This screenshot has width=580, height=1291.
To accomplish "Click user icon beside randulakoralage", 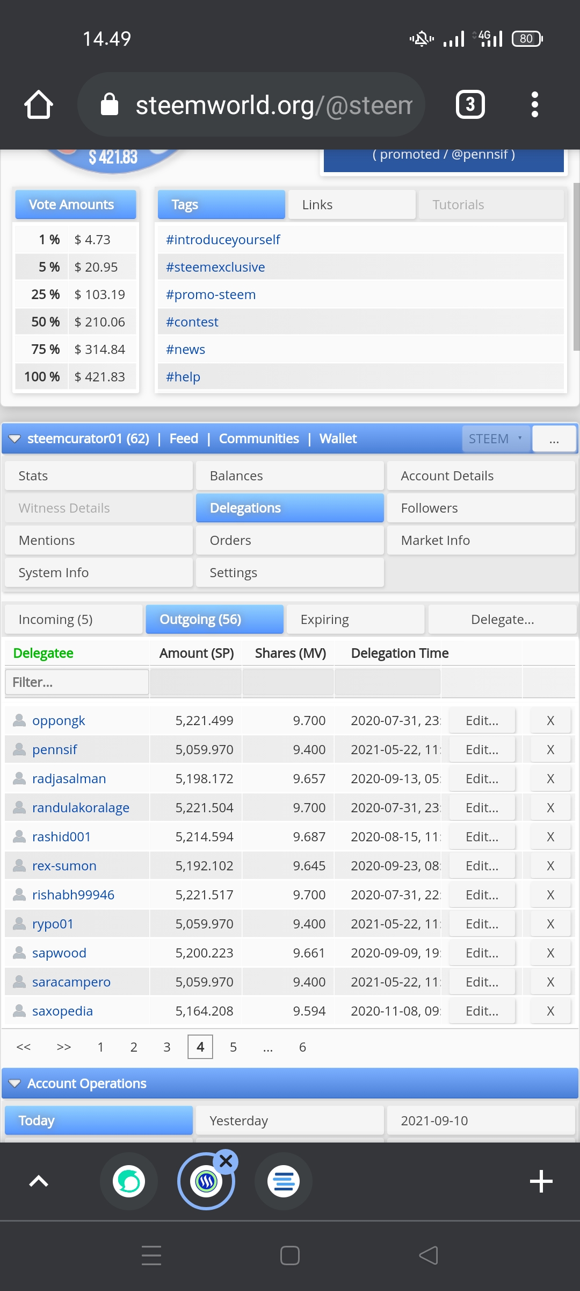I will coord(19,807).
